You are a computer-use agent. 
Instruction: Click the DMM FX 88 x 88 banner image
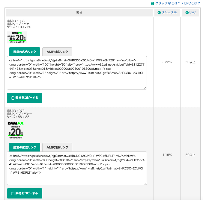[x=16, y=130]
